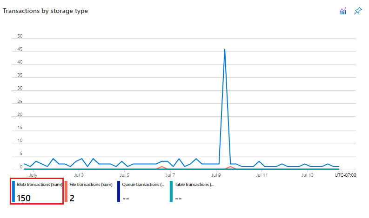Click the Jul 11 x-axis label

(x=262, y=175)
